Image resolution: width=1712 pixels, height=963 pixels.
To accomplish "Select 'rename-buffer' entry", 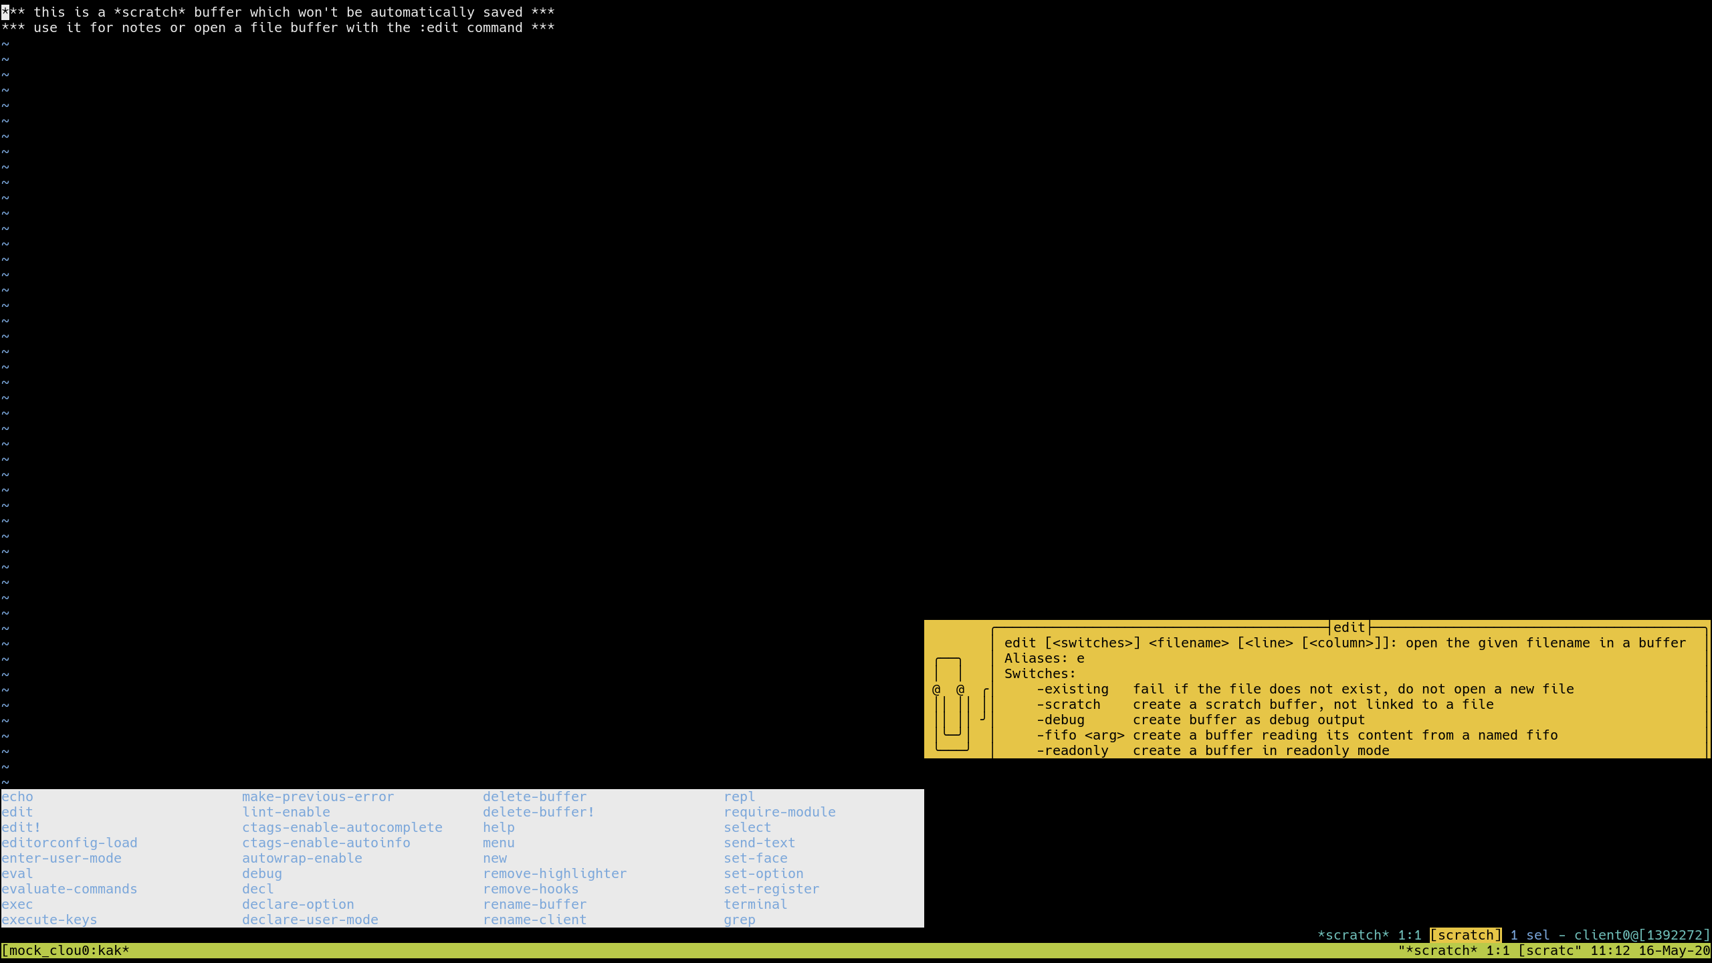I will [x=535, y=904].
